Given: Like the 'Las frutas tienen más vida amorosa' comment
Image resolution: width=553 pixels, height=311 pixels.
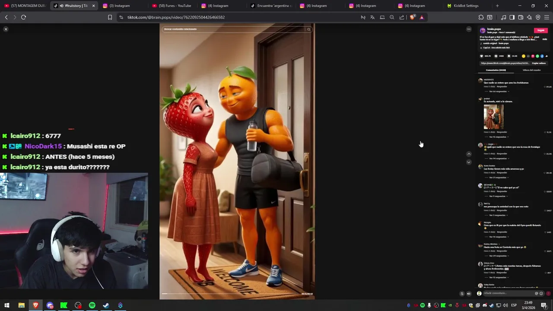Looking at the screenshot, I should pyautogui.click(x=545, y=173).
